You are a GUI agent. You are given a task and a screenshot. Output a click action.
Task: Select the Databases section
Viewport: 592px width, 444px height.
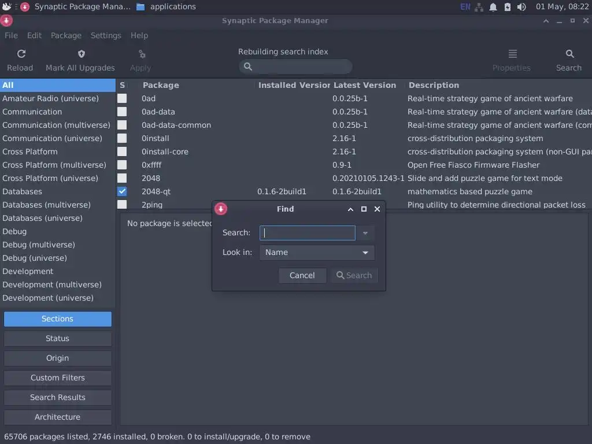58,191
